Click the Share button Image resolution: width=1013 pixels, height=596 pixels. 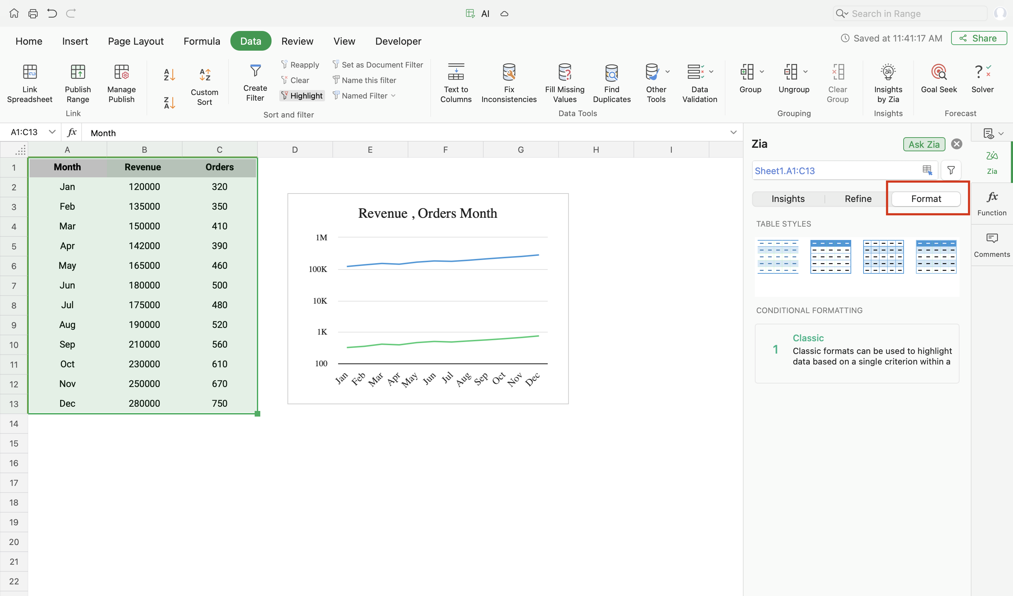979,38
